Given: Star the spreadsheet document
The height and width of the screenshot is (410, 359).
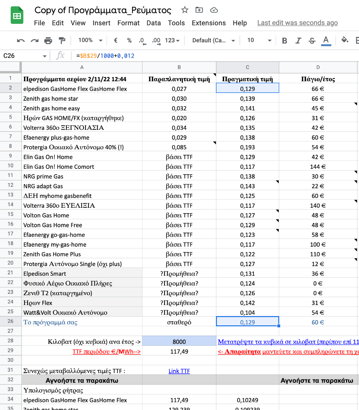Looking at the screenshot, I should click(185, 10).
